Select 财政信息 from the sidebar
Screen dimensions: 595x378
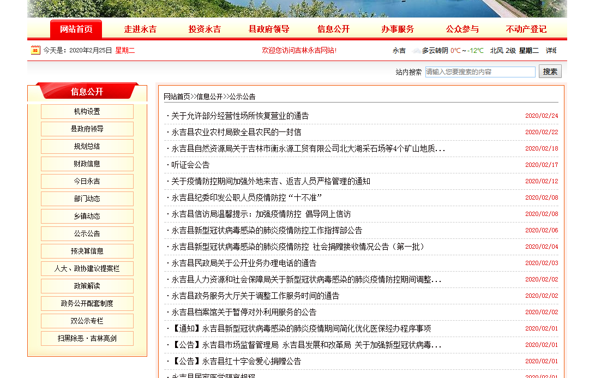pyautogui.click(x=87, y=164)
